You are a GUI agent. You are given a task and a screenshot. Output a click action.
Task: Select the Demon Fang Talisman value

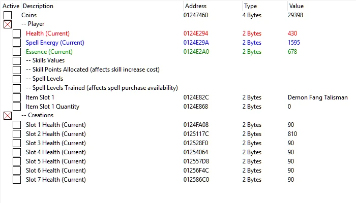[317, 97]
